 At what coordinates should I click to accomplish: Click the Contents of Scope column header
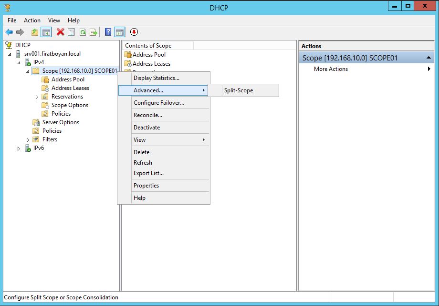pos(157,46)
